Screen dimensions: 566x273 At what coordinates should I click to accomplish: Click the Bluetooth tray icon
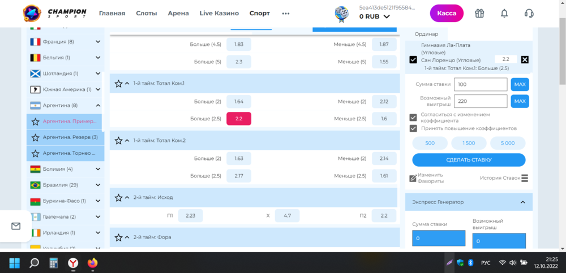[470, 263]
